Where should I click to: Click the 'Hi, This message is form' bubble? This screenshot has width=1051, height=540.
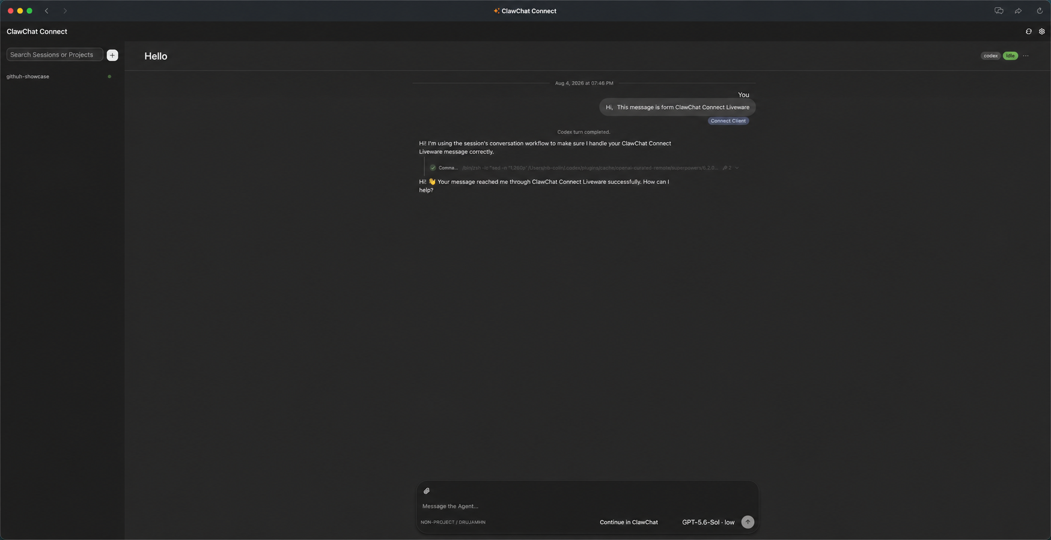coord(677,108)
